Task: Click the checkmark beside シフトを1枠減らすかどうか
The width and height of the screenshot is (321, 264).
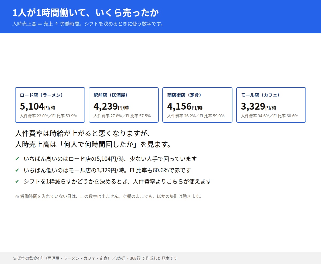Action: (x=17, y=182)
